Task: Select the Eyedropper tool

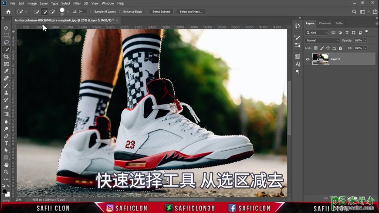Action: 6,71
